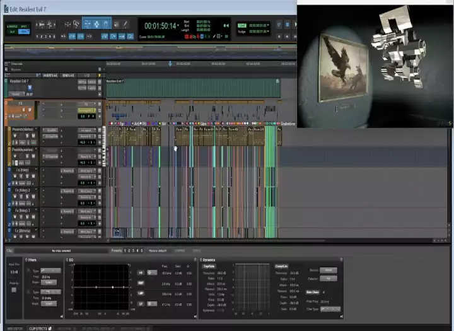Viewport: 454px width, 331px height.
Task: Click the Grid indicator button
Action: 242,25
